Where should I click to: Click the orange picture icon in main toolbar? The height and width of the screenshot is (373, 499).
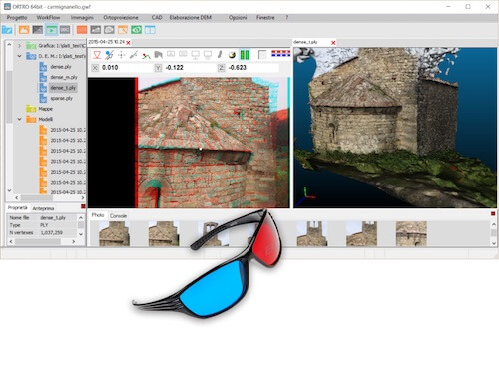24,30
